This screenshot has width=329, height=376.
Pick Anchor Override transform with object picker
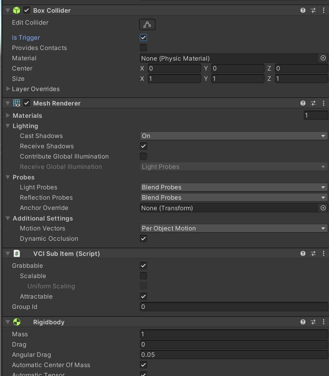(323, 208)
